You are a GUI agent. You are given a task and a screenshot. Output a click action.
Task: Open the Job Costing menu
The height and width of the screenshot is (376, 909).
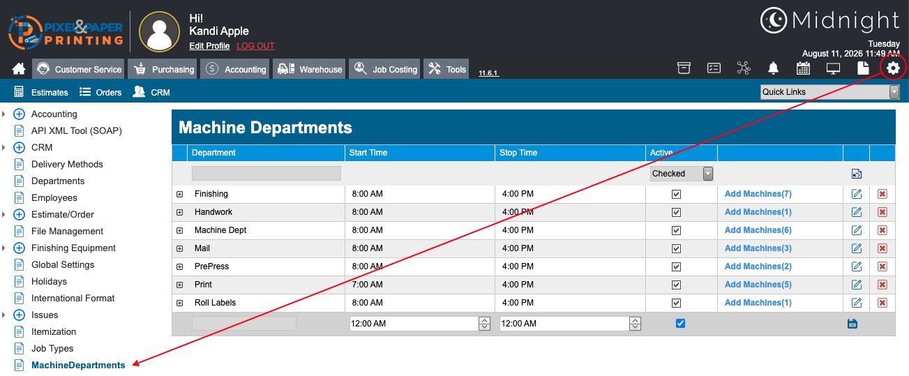(x=386, y=69)
